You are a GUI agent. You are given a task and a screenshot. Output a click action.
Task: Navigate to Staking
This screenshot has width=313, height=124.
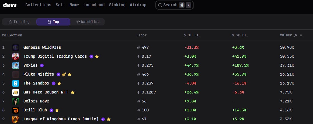click(117, 5)
